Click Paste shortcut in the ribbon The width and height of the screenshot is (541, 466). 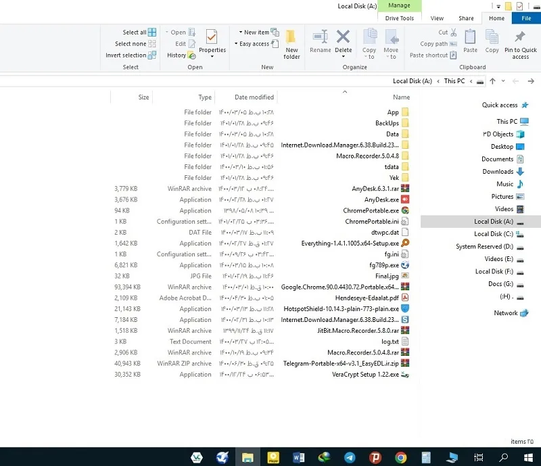[433, 55]
